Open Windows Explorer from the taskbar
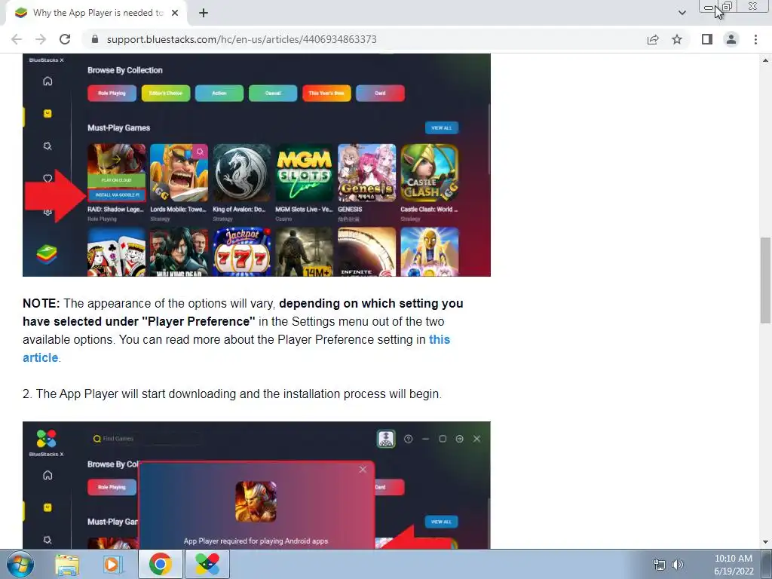The height and width of the screenshot is (579, 772). point(67,564)
